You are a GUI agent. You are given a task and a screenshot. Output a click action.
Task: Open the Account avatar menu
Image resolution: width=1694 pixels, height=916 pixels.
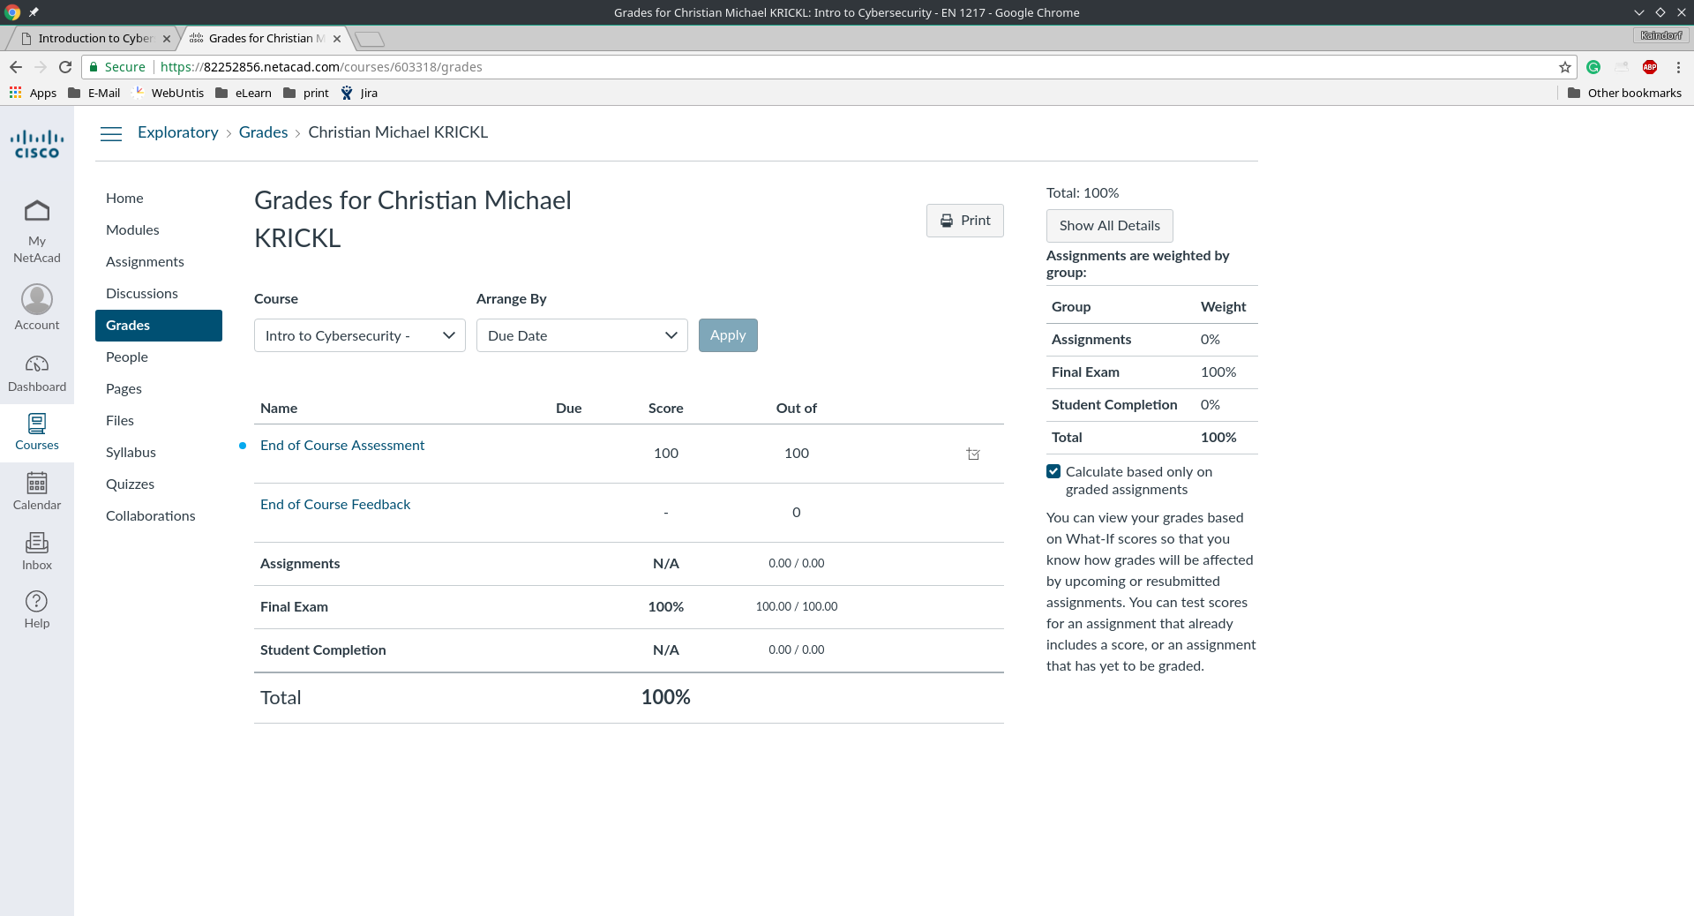tap(37, 300)
